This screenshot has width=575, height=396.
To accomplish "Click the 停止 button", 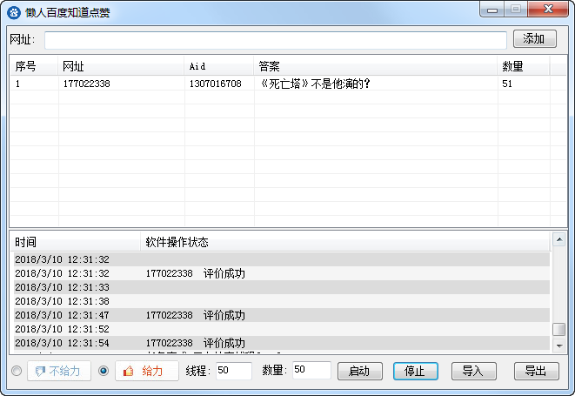I will click(x=416, y=371).
